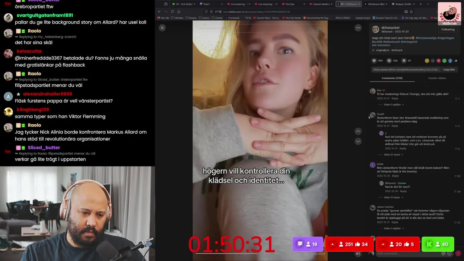This screenshot has width=464, height=261.
Task: Like the video with heart icon
Action: coord(374,61)
